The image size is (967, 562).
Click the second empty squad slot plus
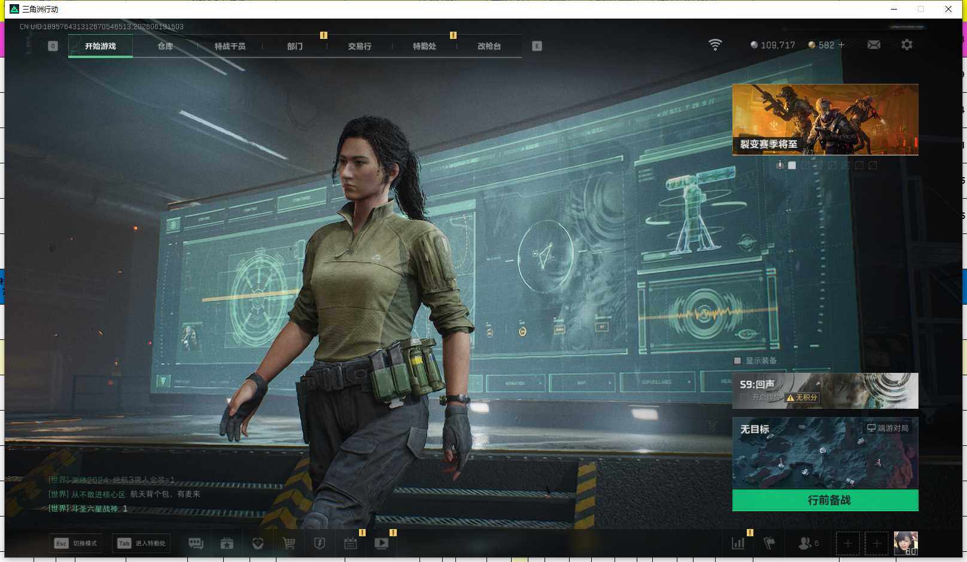[x=877, y=543]
